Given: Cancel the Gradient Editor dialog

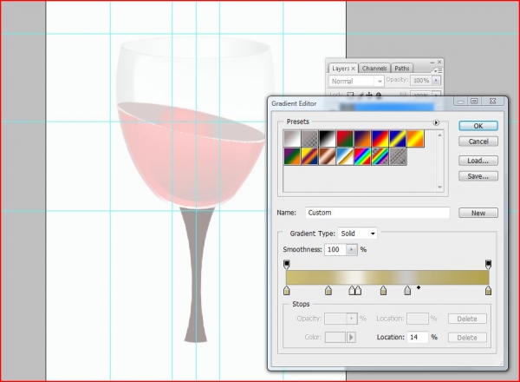Looking at the screenshot, I should coord(478,142).
